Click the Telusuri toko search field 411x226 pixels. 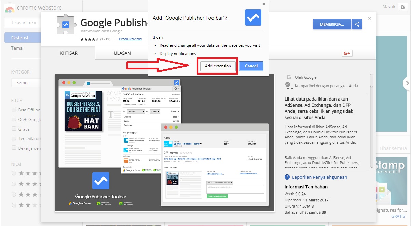coord(24,22)
